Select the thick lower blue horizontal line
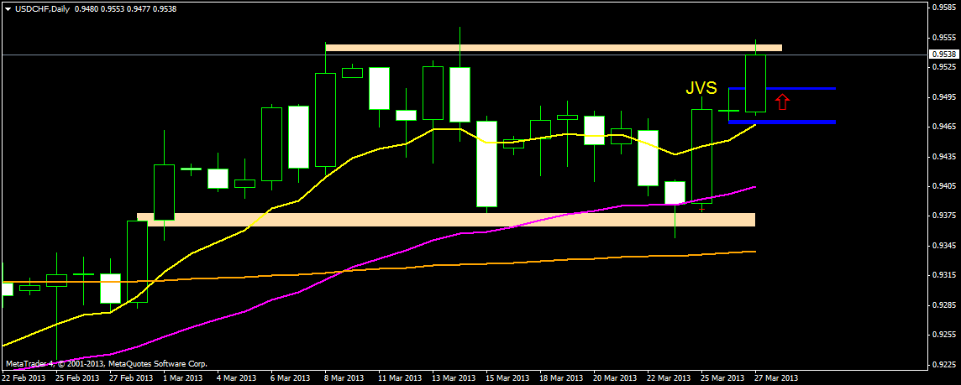Image resolution: width=961 pixels, height=385 pixels. point(782,122)
